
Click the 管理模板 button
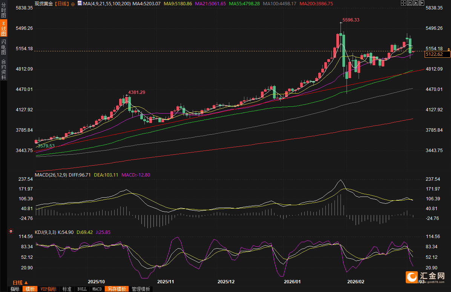[141, 289]
